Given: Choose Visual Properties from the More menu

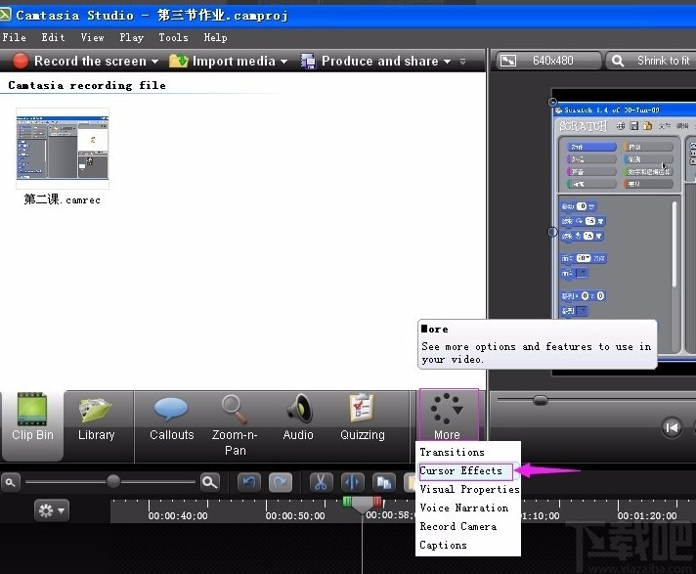Looking at the screenshot, I should pos(469,489).
